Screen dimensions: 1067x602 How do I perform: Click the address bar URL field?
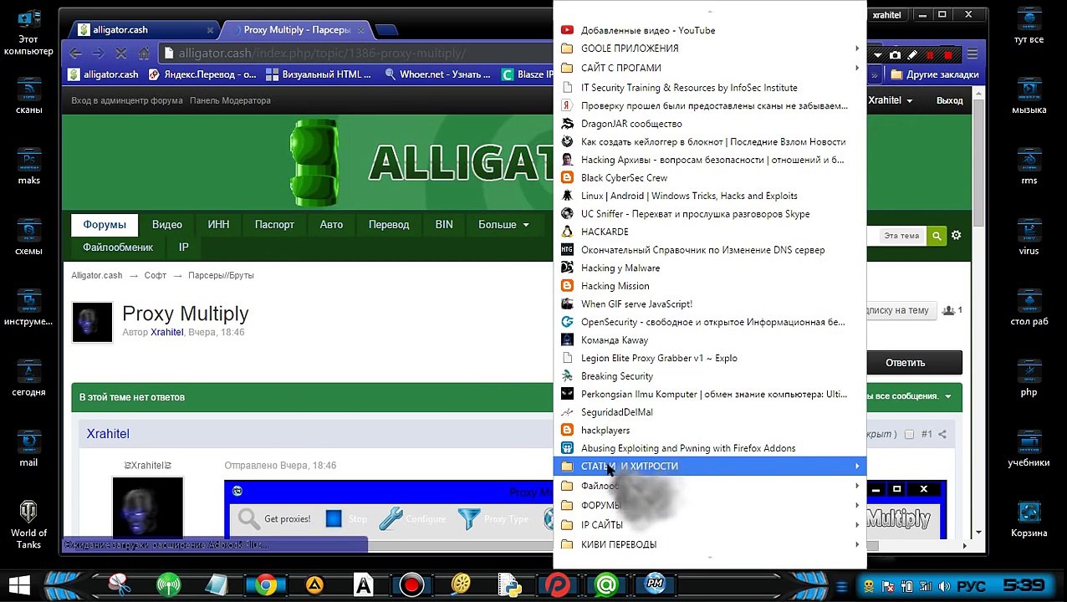[355, 54]
